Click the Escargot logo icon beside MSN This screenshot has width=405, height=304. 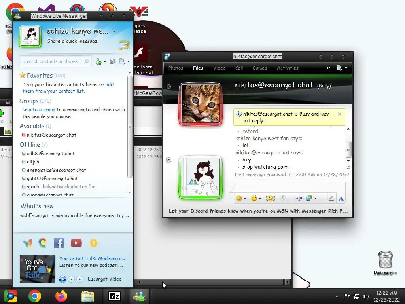coord(43,243)
